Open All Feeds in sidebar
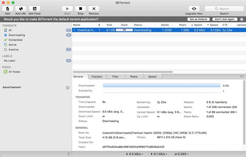246x157 pixels. click(14, 72)
